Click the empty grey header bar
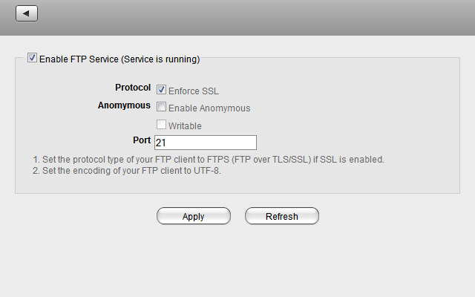 252,16
